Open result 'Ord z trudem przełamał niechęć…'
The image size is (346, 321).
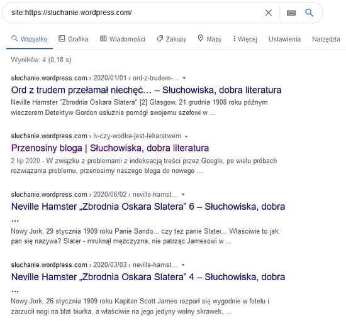tap(146, 90)
